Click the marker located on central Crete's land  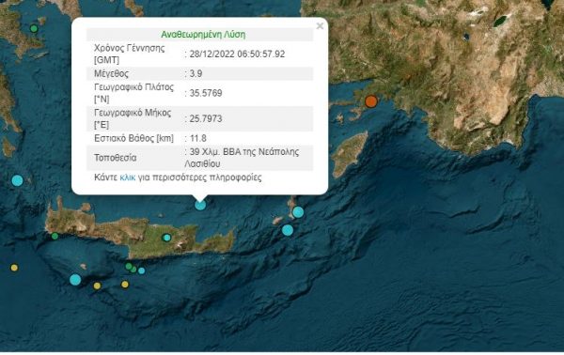[166, 238]
